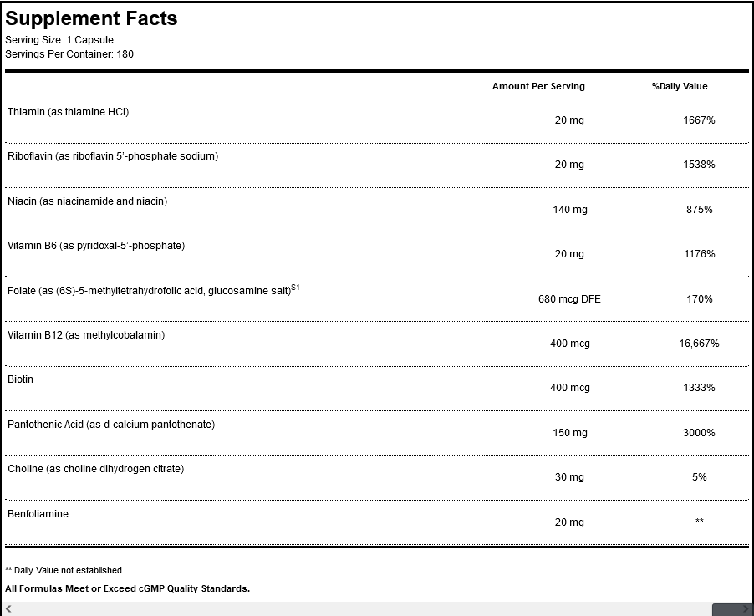
Task: Click the right scroll arrow on horizontal scrollbar
Action: coord(746,609)
